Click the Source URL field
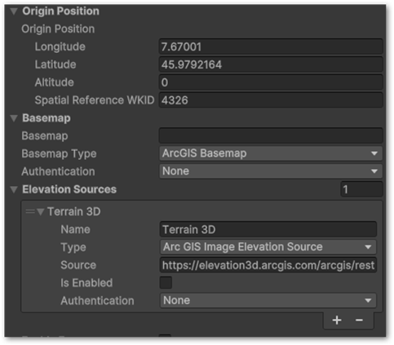Viewport: 394px width, 345px height. click(x=268, y=265)
